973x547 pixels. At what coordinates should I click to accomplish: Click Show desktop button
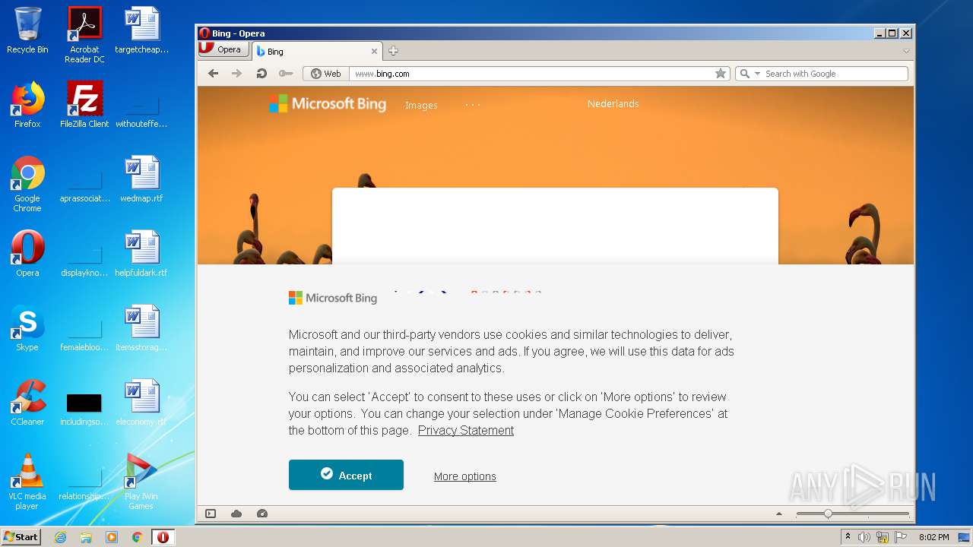[x=965, y=537]
